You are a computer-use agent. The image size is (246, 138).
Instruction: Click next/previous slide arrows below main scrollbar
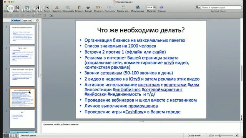pos(242,118)
